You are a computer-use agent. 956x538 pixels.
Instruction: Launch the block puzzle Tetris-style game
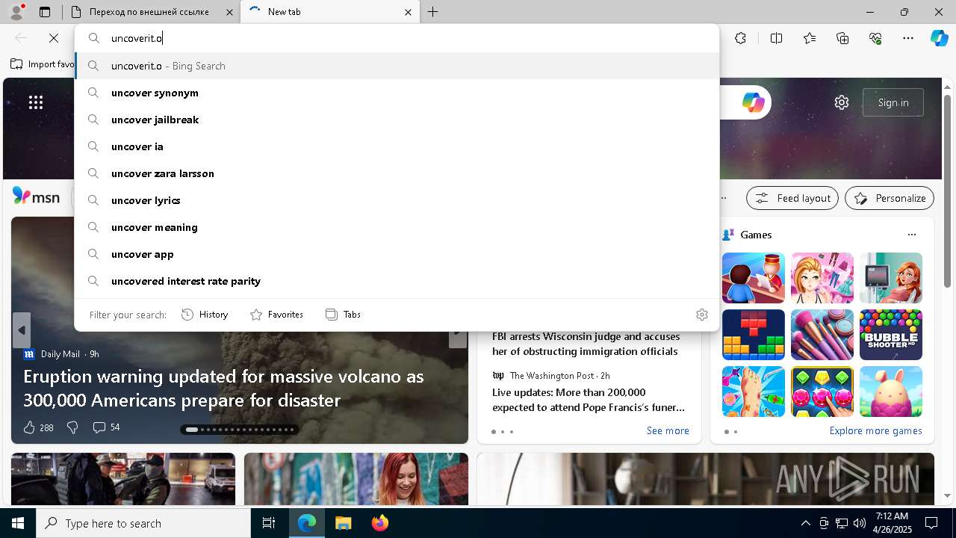click(753, 335)
